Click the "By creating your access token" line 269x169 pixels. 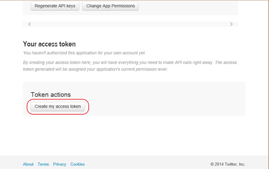tap(130, 62)
